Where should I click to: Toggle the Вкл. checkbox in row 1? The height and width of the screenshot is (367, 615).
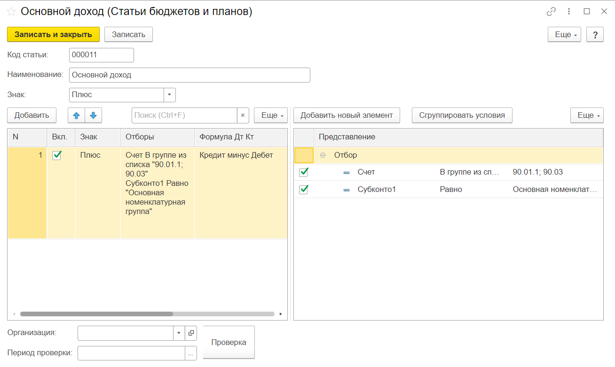point(57,155)
